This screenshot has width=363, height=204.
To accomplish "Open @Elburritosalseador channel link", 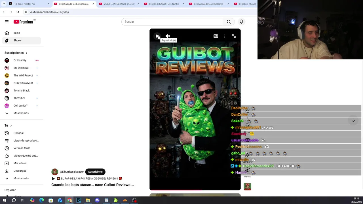I will point(72,172).
